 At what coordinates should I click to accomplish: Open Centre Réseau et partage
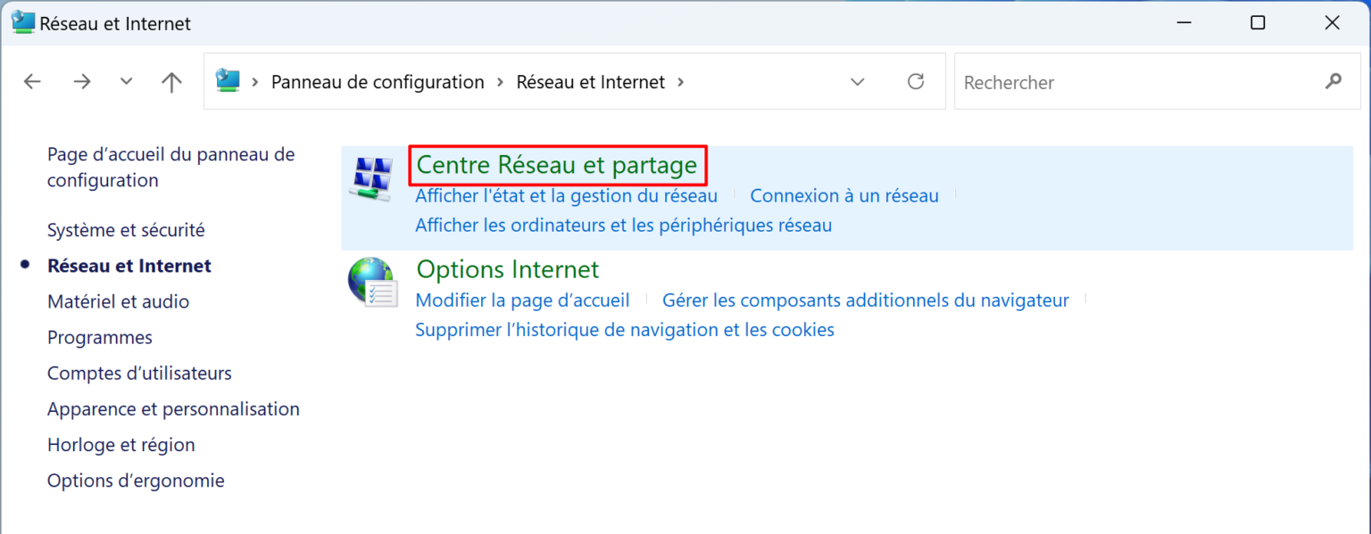coord(558,165)
